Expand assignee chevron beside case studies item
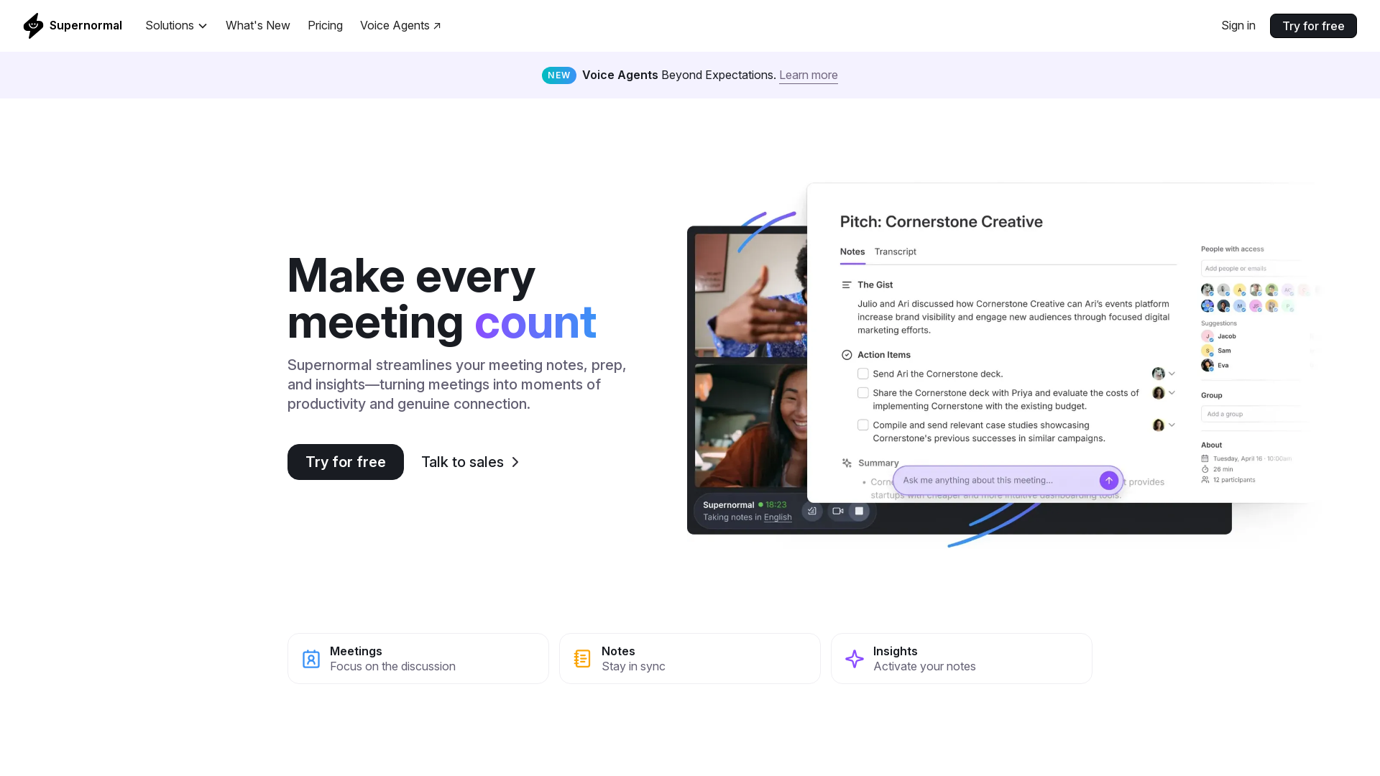Screen dimensions: 1380x776 pyautogui.click(x=1172, y=425)
